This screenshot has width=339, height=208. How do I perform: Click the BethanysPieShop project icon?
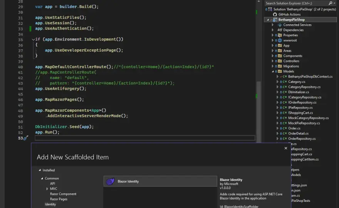pos(275,20)
